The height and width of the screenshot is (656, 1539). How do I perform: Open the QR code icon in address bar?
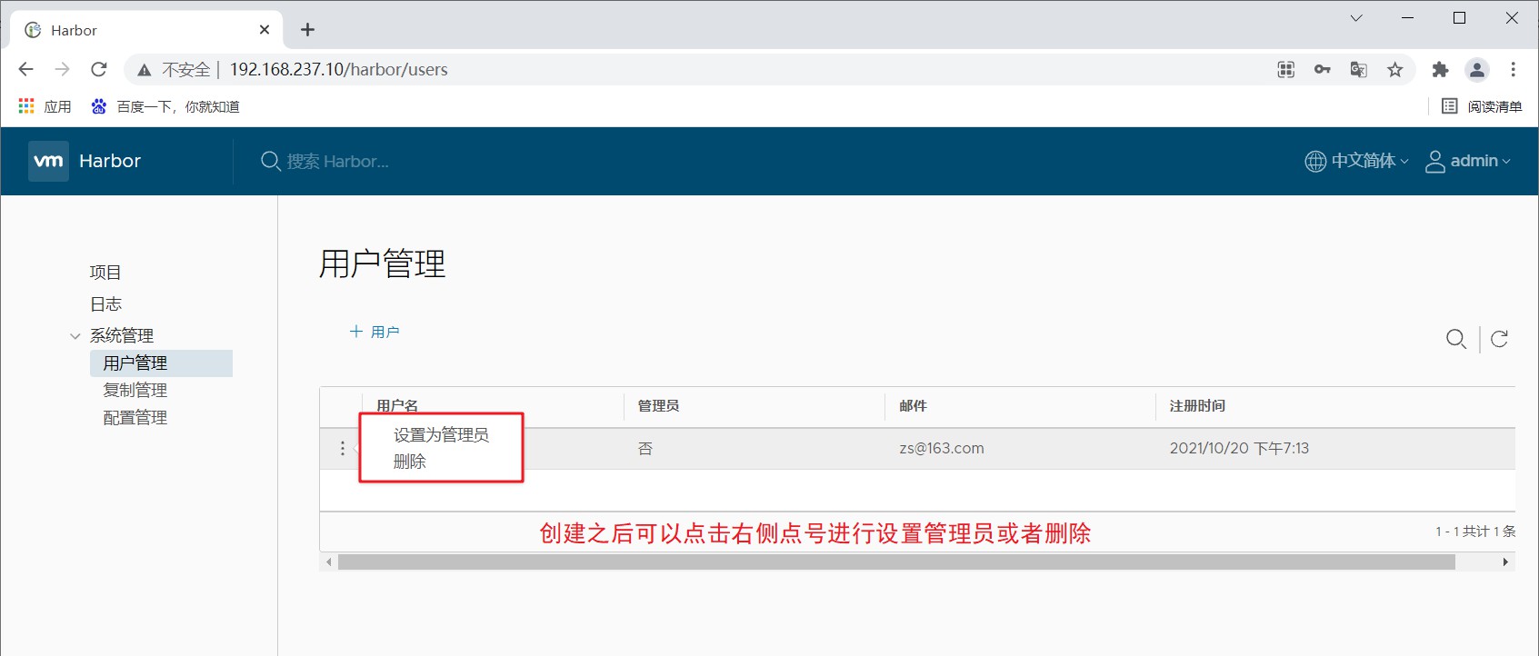(1285, 69)
